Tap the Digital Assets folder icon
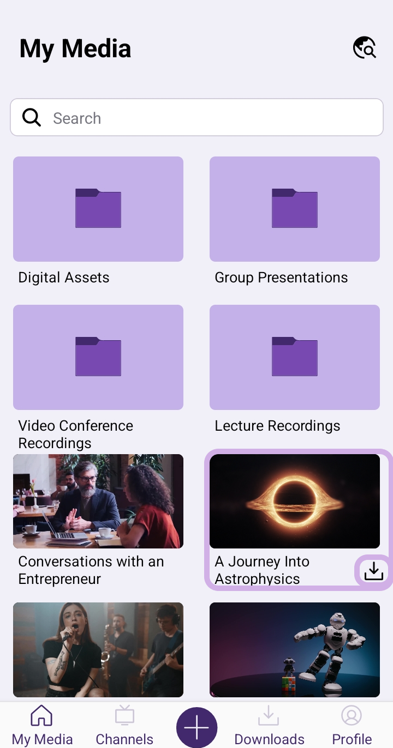Screen dimensions: 393x748 (x=98, y=209)
